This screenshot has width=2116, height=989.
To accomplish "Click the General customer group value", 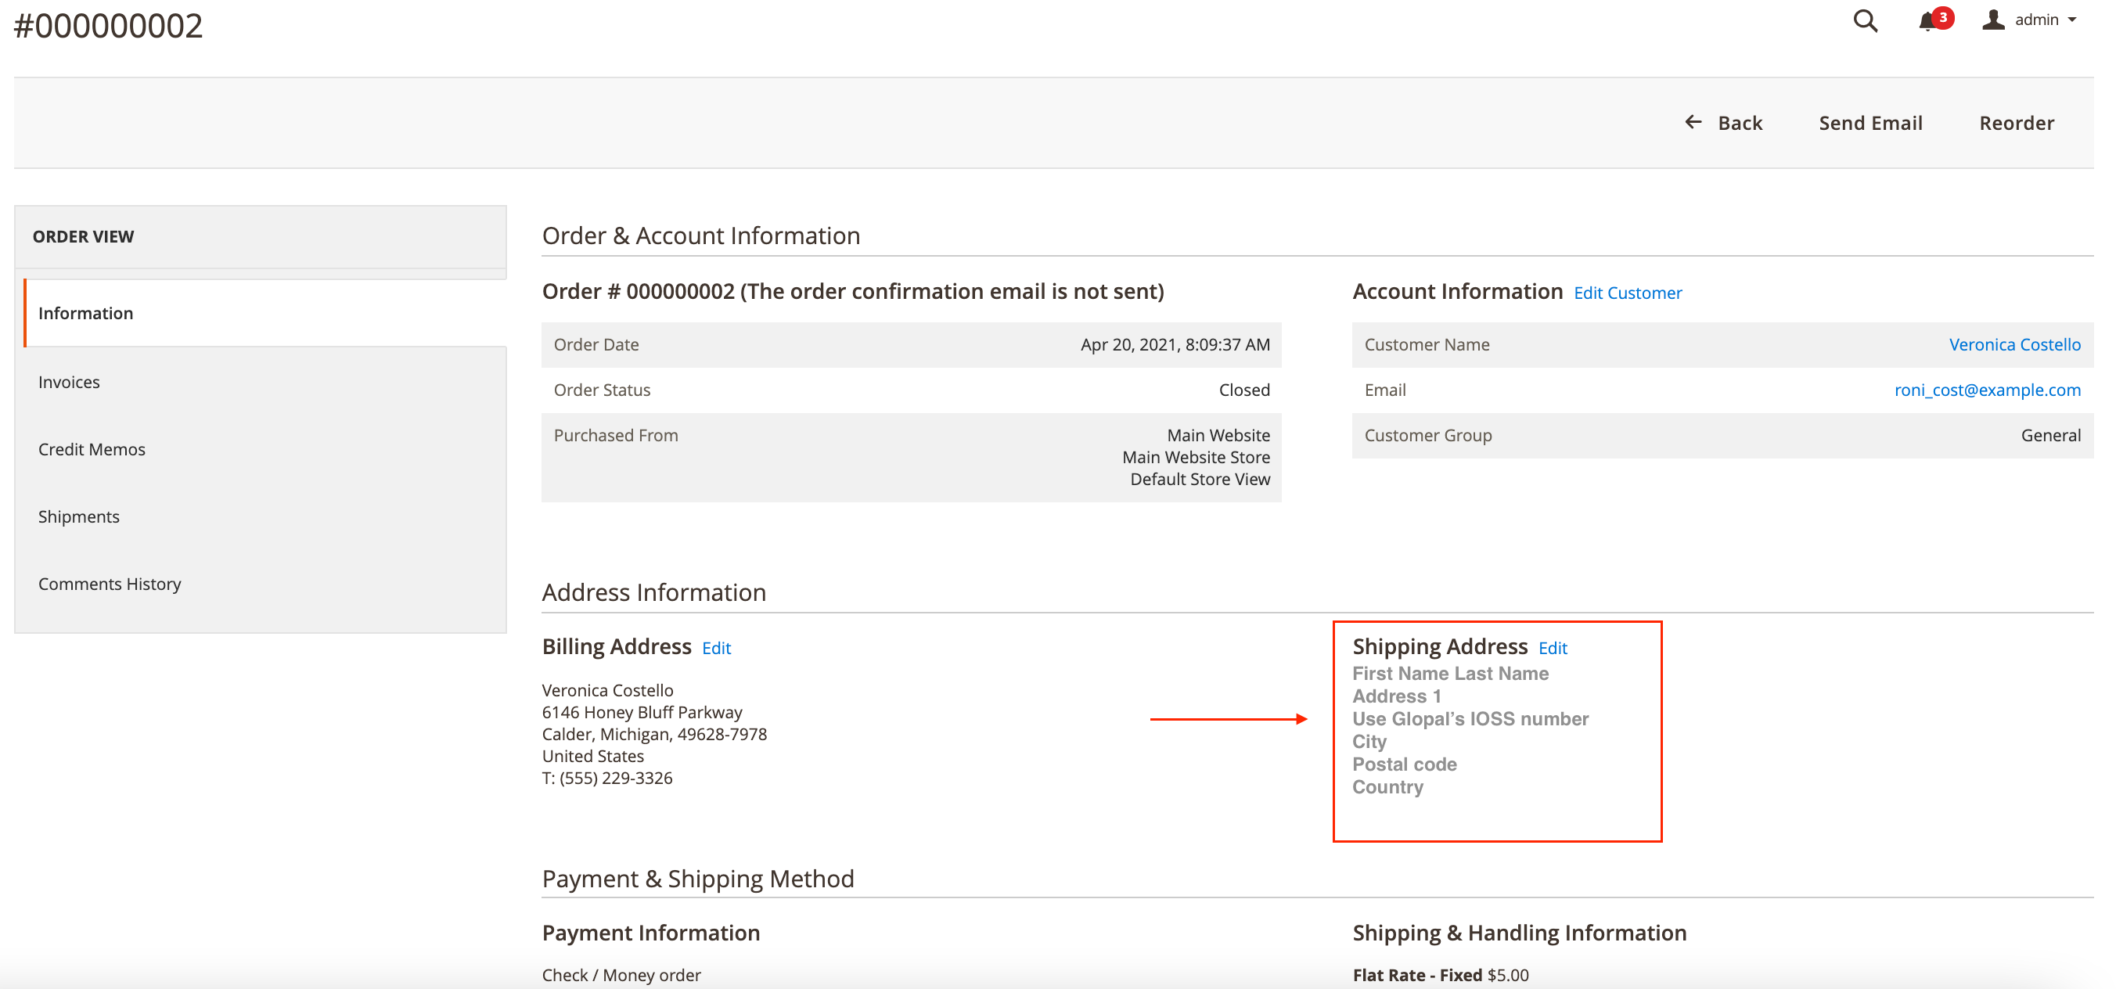I will point(2050,435).
